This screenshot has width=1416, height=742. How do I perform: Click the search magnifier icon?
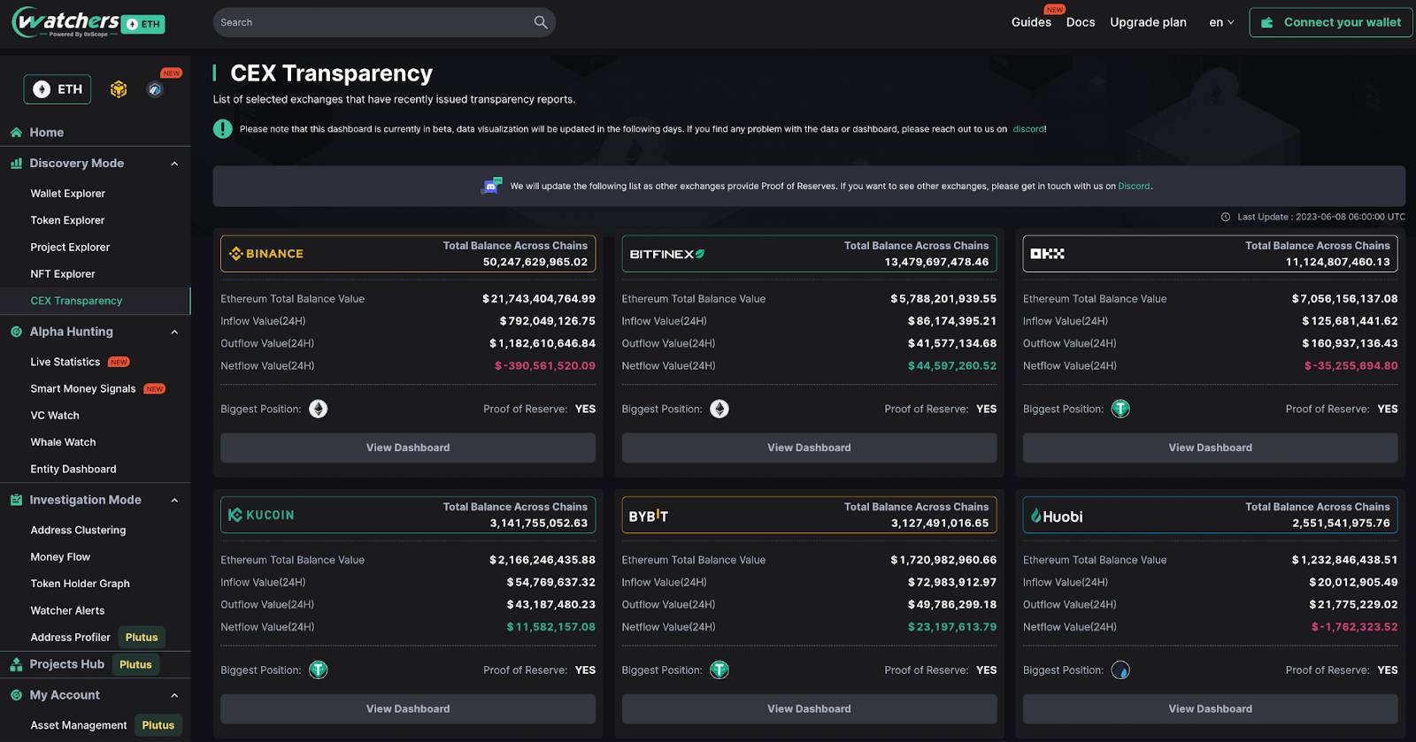coord(541,22)
